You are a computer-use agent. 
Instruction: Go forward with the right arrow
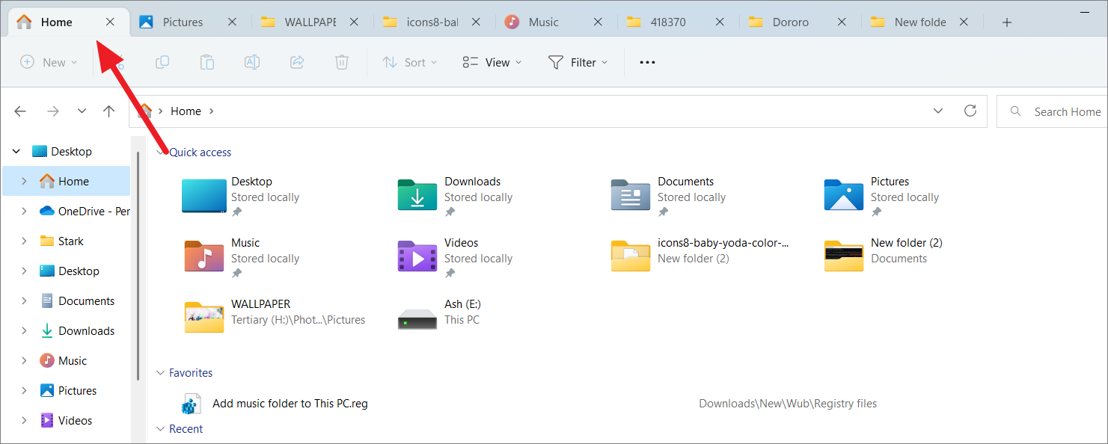point(52,111)
